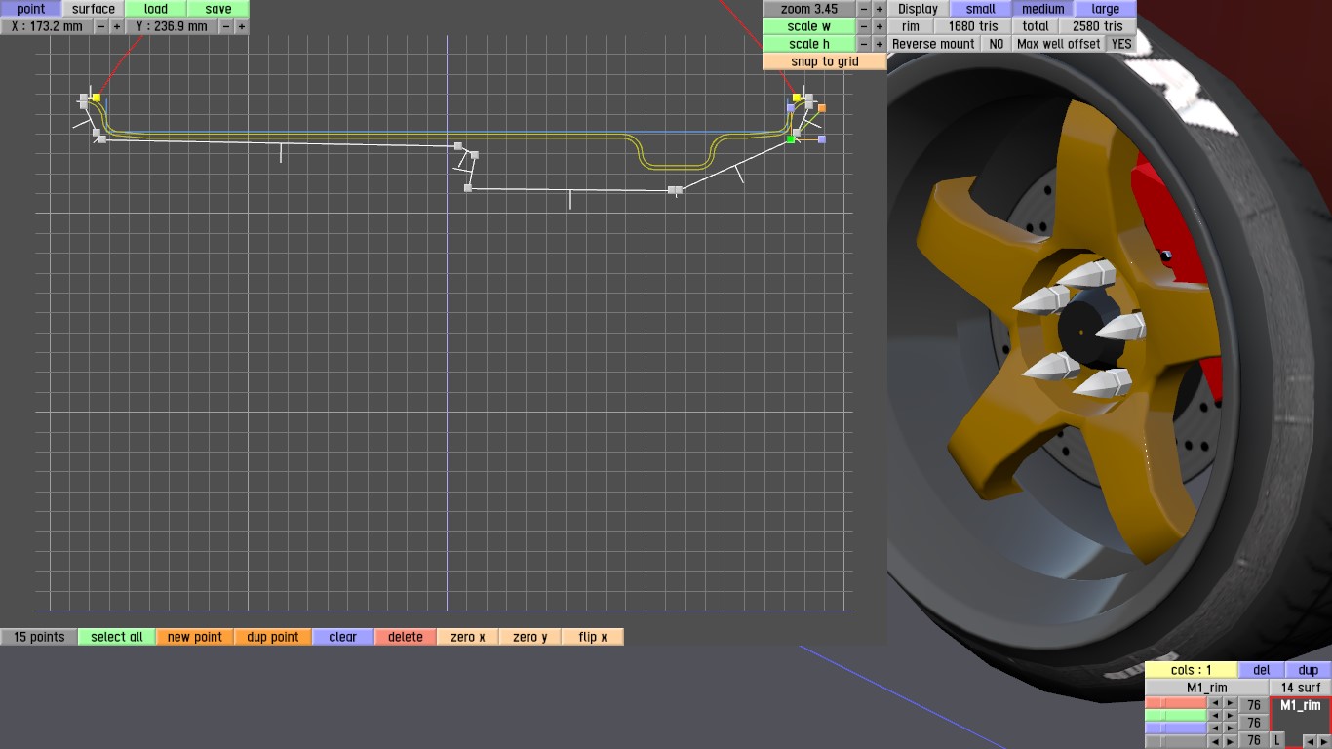The height and width of the screenshot is (749, 1332).
Task: Select the Y : 236.9 mm value field
Action: pyautogui.click(x=172, y=26)
